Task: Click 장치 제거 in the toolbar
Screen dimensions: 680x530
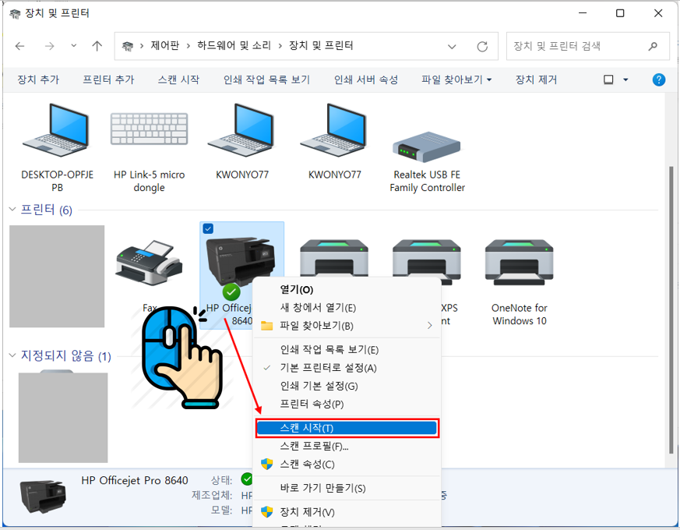Action: (x=536, y=79)
